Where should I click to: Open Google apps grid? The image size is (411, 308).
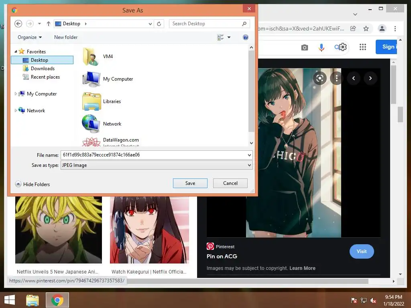coord(363,47)
